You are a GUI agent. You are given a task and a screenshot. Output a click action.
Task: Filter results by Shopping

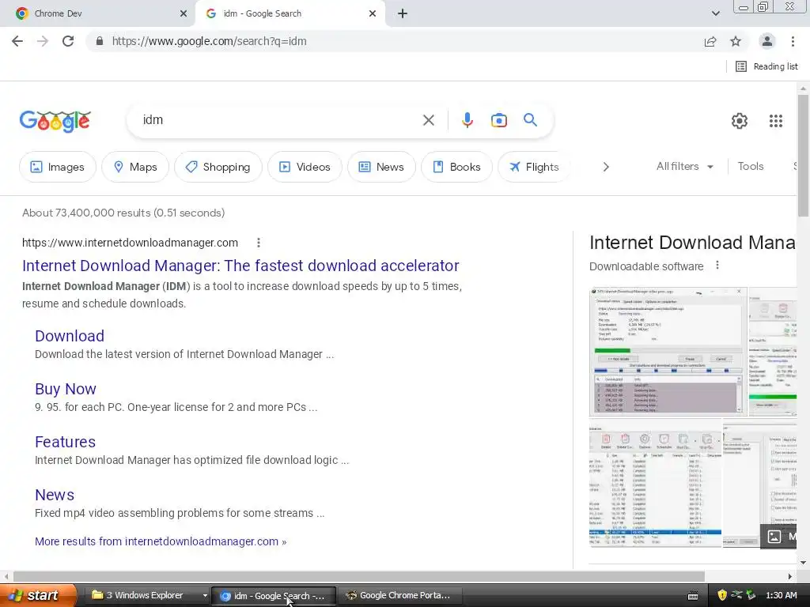(x=218, y=167)
